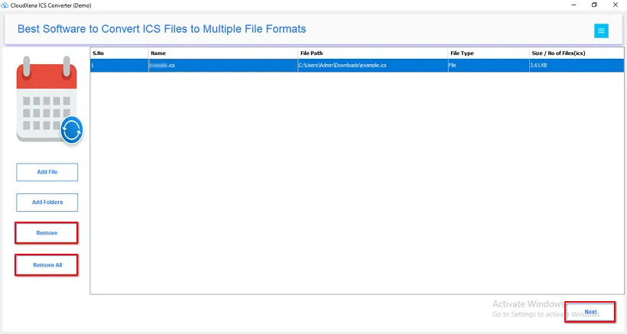Proceed with the Next button
The height and width of the screenshot is (334, 627).
coord(590,312)
